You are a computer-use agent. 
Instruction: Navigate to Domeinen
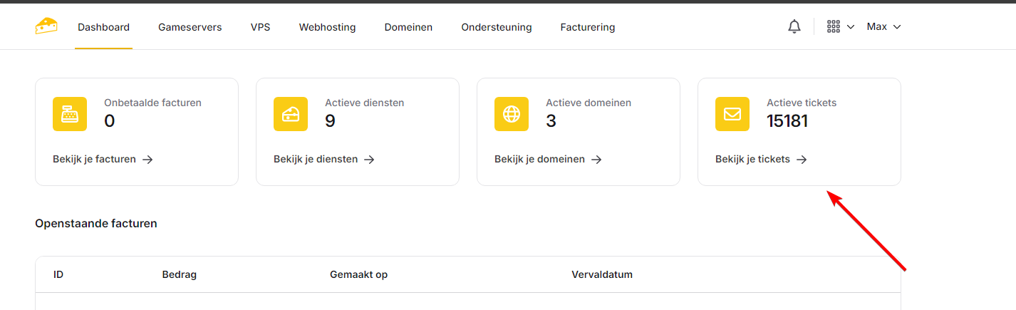click(x=408, y=28)
